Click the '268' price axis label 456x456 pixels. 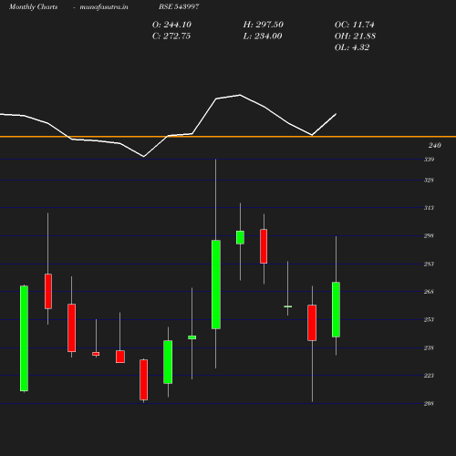pos(429,292)
